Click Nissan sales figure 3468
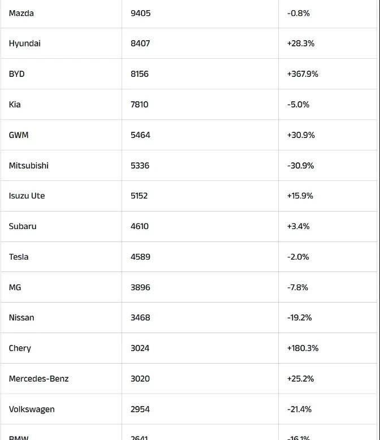The height and width of the screenshot is (440, 380). click(140, 318)
